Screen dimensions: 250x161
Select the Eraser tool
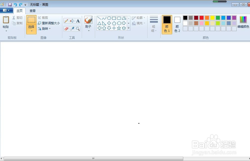point(66,29)
